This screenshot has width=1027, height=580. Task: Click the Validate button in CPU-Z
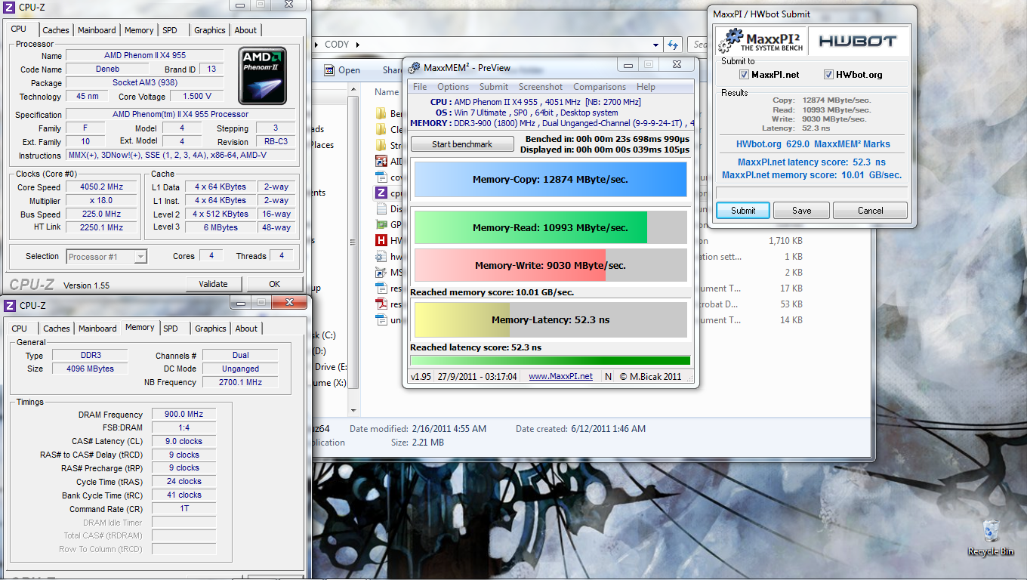point(213,284)
